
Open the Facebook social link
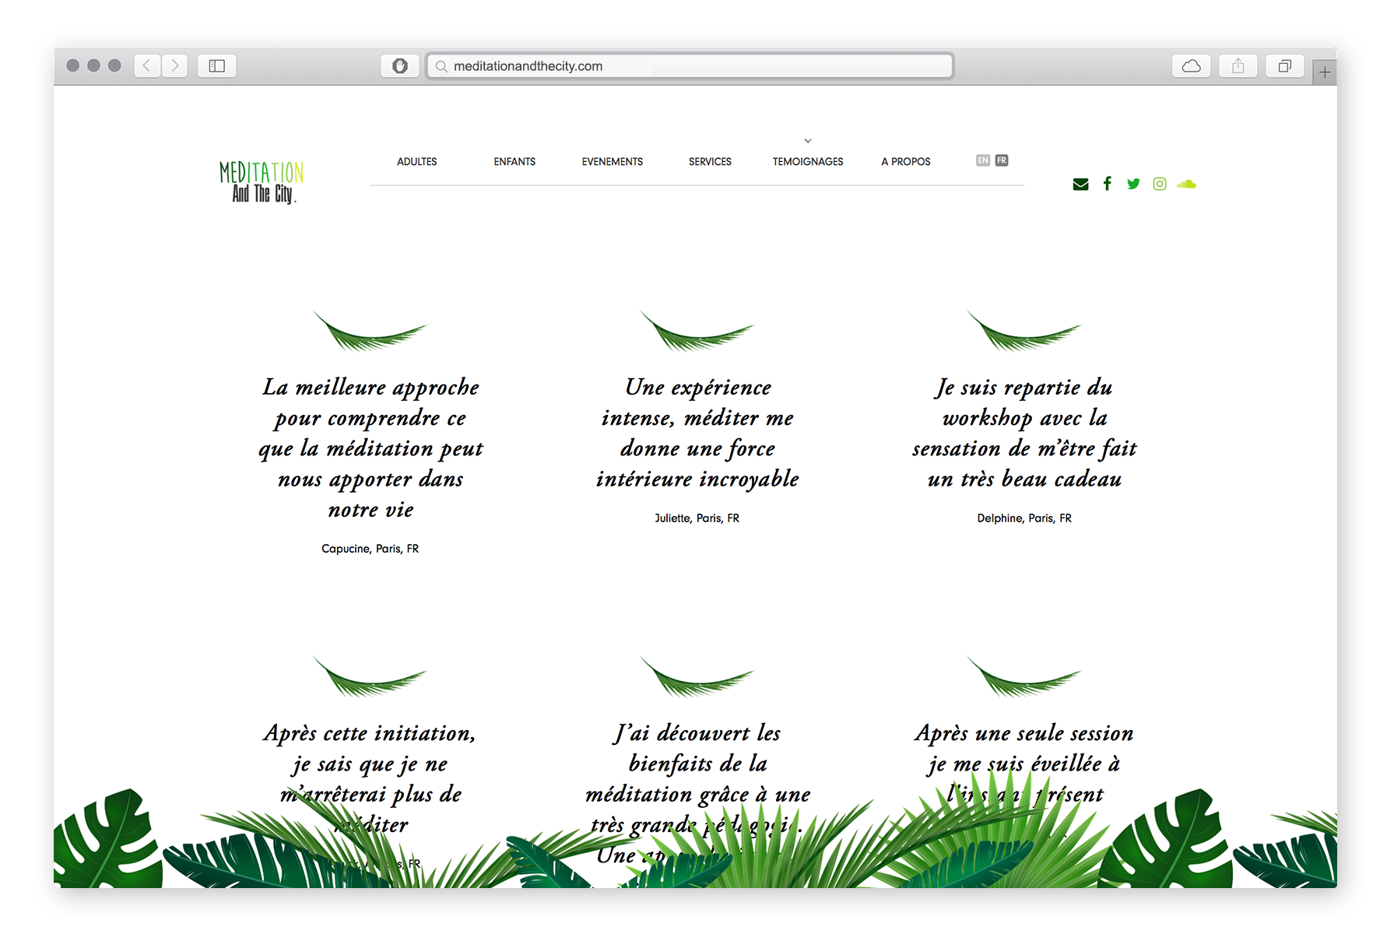(x=1107, y=184)
